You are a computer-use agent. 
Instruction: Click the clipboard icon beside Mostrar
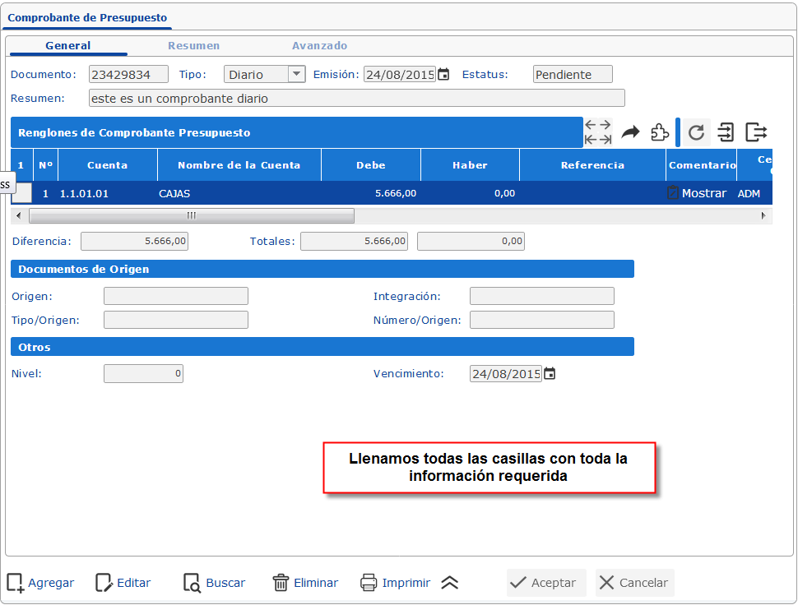(674, 192)
